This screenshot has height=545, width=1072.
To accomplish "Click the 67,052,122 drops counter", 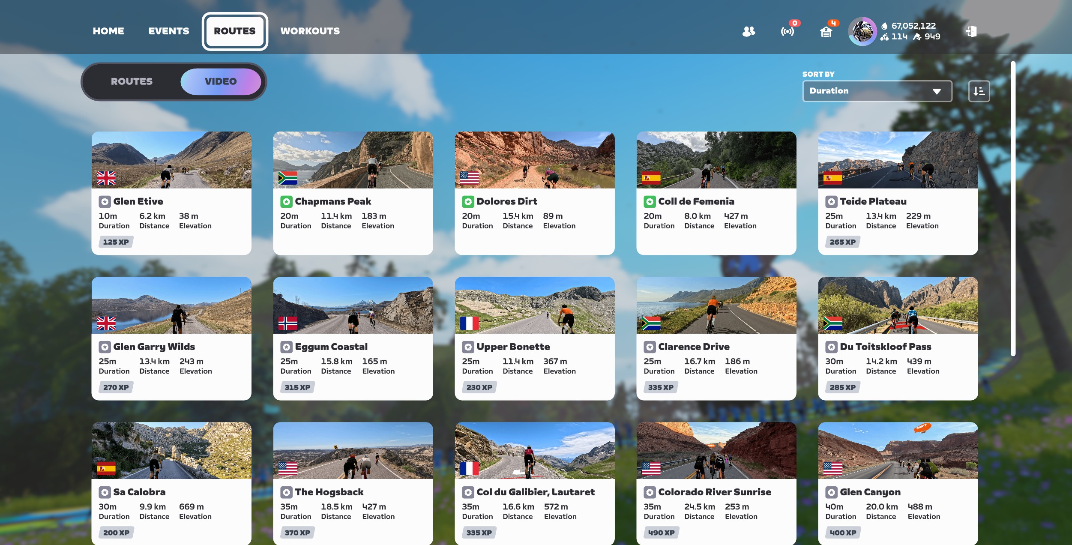I will 908,26.
